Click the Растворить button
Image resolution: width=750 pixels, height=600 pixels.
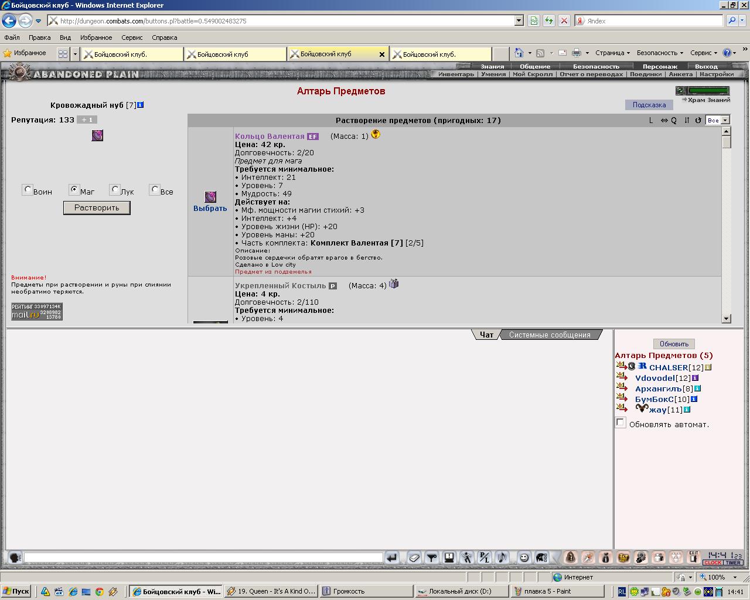pyautogui.click(x=97, y=208)
